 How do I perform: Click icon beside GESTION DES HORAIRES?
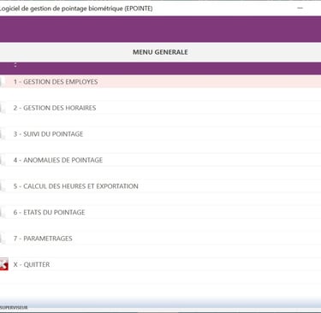pos(3,108)
